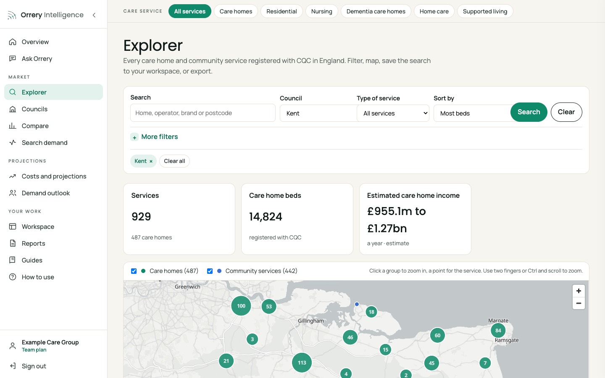The height and width of the screenshot is (378, 605).
Task: Click the How to use help icon
Action: click(13, 277)
